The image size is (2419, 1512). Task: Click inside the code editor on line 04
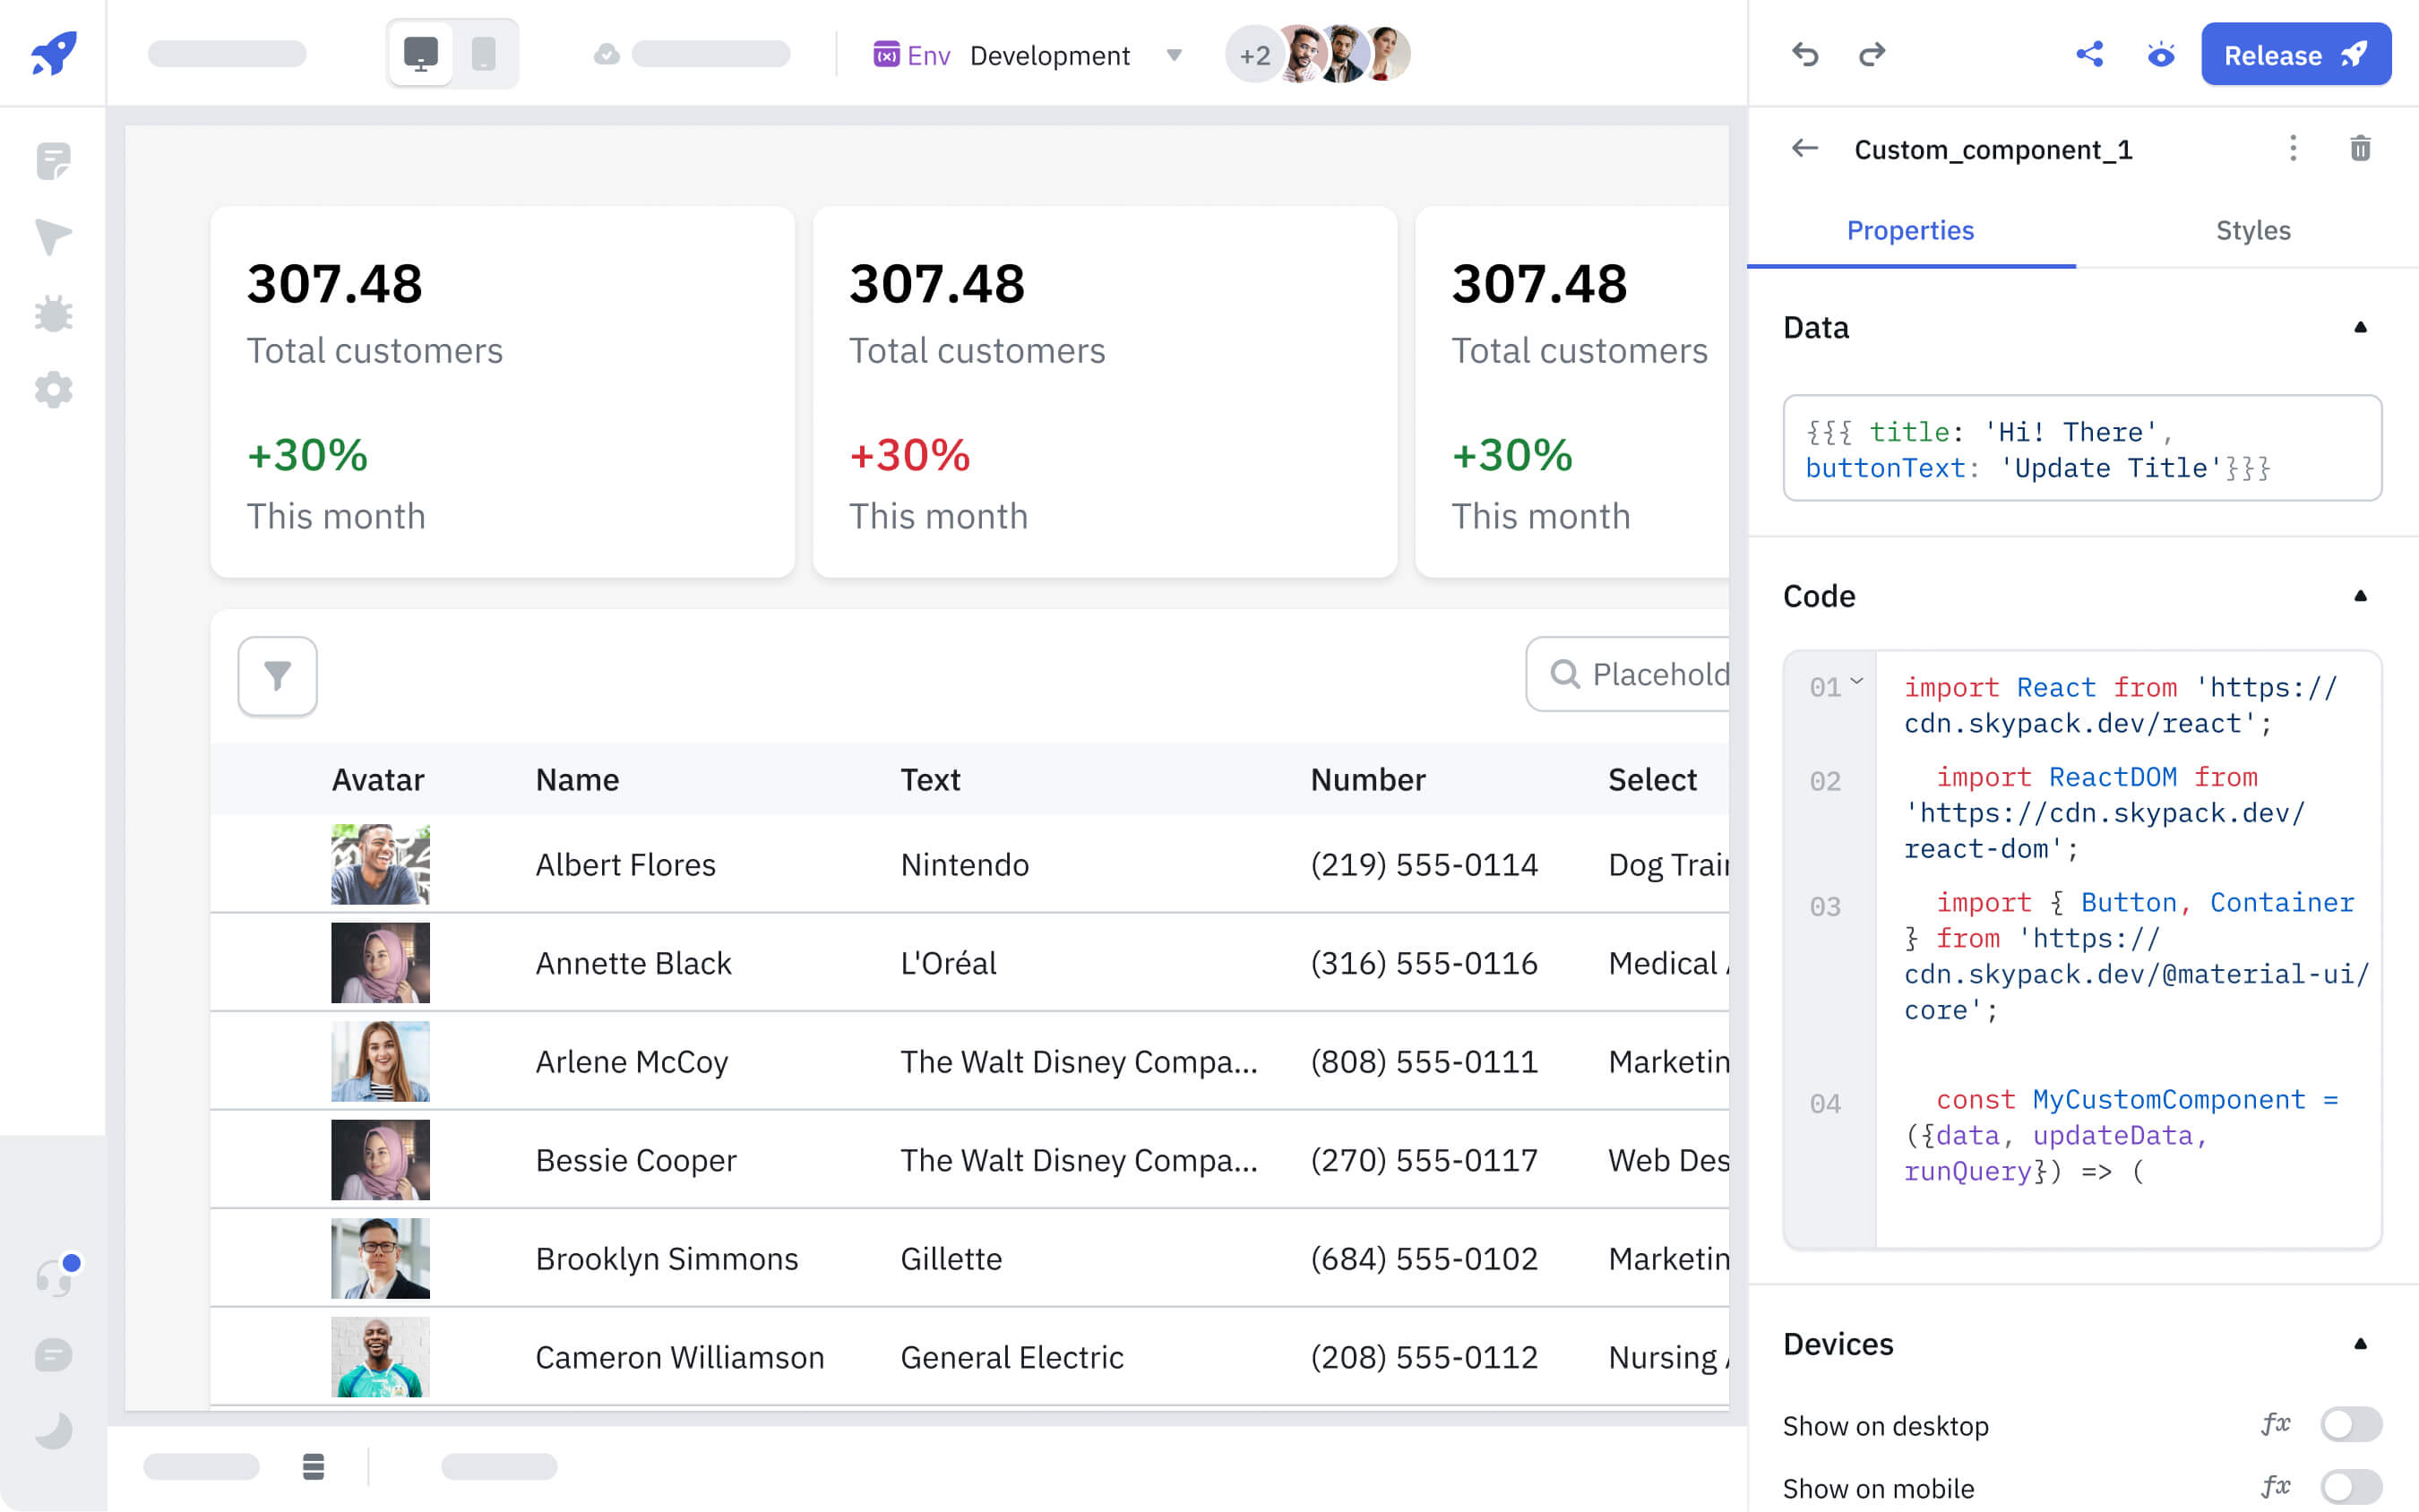[x=2120, y=1135]
